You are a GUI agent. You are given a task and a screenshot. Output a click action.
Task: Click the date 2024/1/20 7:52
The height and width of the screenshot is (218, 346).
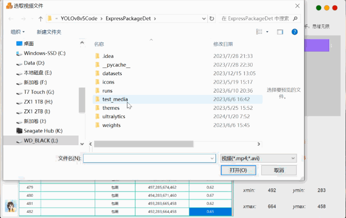pyautogui.click(x=232, y=116)
